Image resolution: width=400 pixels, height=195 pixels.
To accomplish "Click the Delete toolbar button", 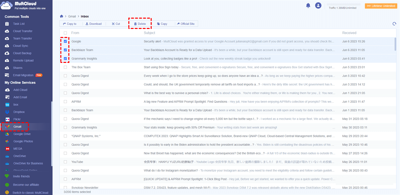I will tap(140, 24).
